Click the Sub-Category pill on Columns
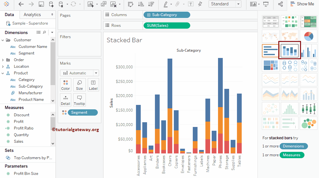 tap(167, 15)
